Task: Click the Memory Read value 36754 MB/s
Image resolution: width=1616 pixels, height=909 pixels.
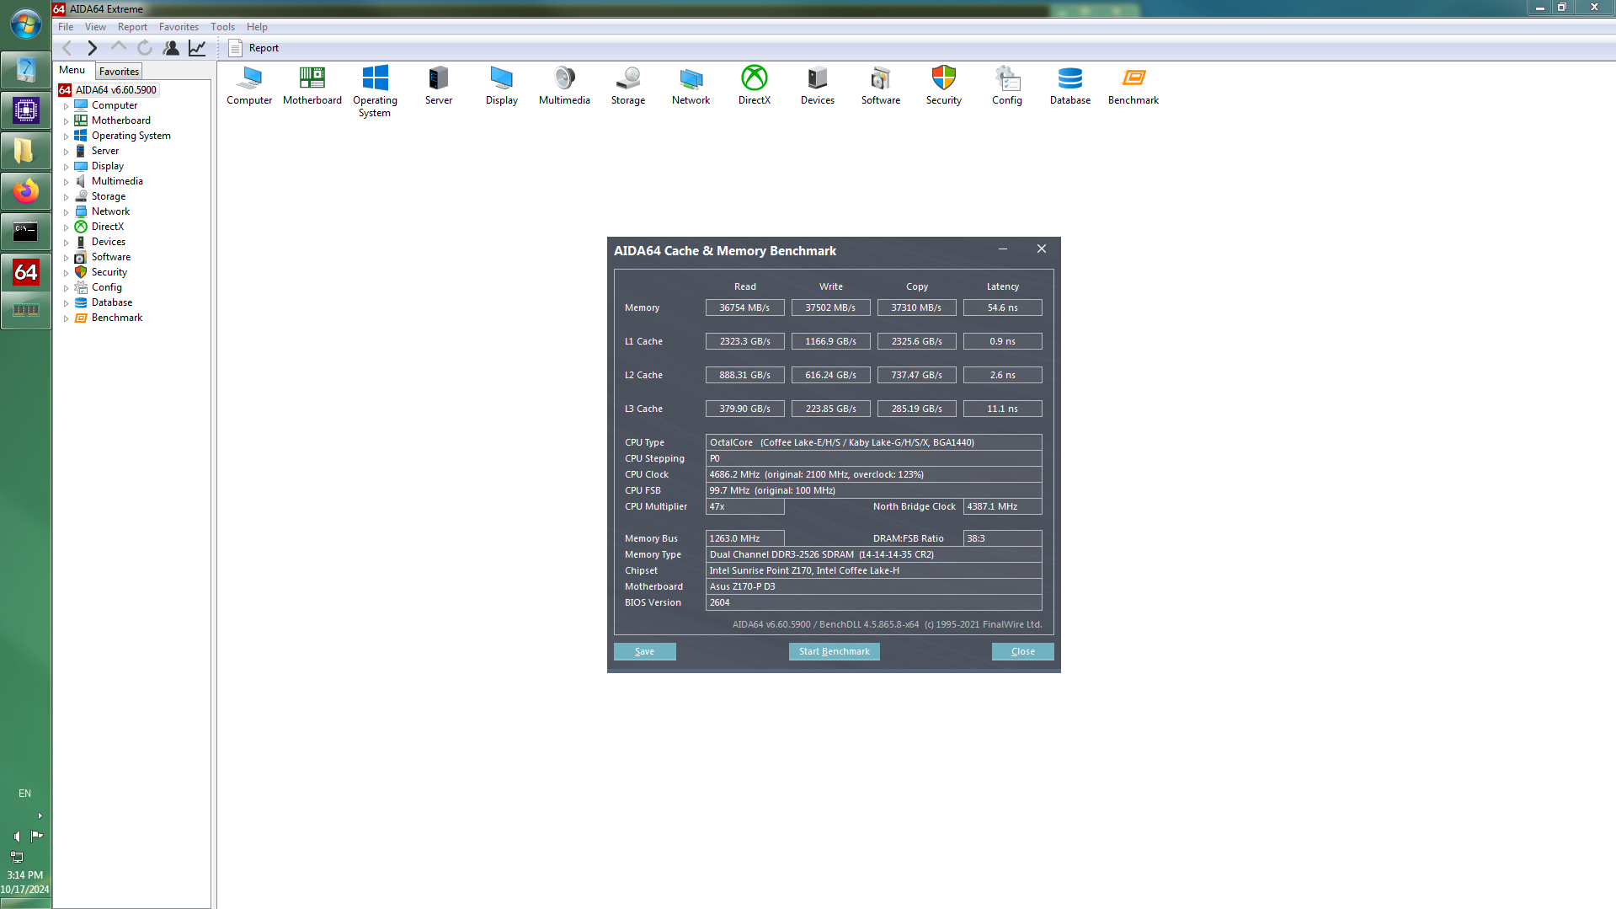Action: click(x=744, y=307)
